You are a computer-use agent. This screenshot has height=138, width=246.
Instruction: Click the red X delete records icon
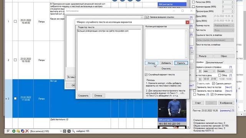pos(27,131)
